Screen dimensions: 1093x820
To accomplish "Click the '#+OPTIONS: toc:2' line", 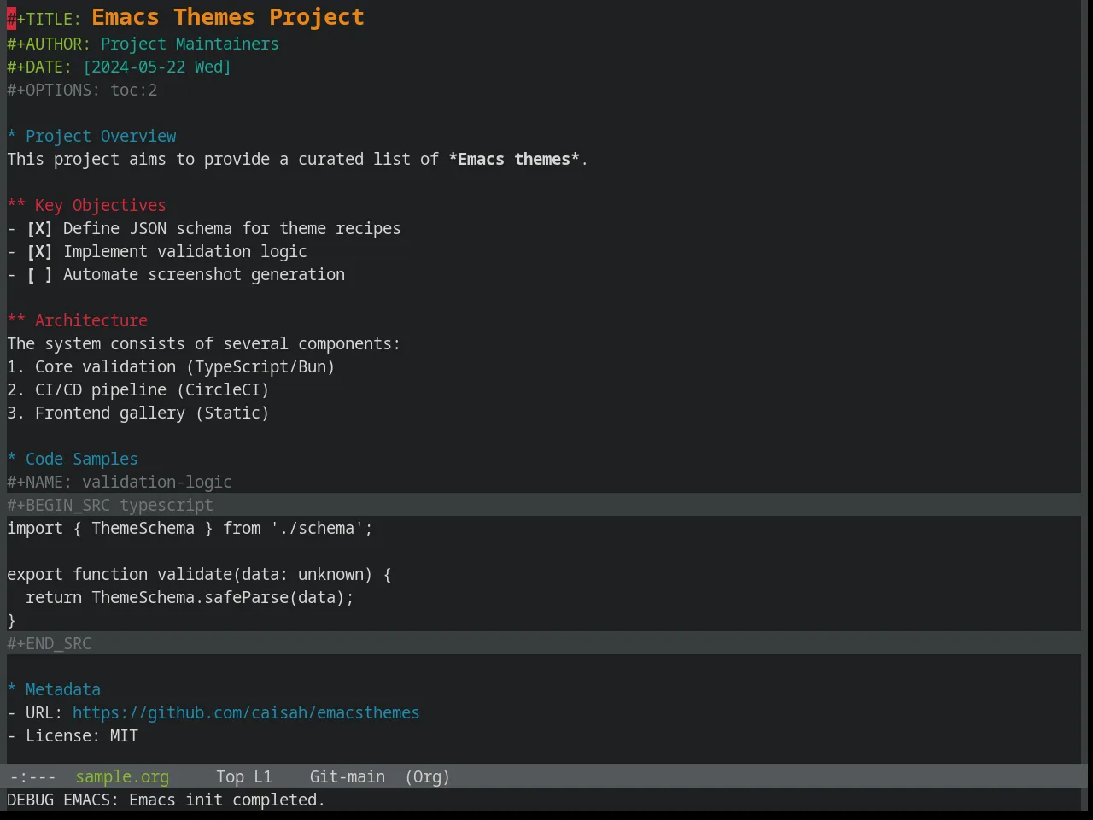I will (82, 91).
